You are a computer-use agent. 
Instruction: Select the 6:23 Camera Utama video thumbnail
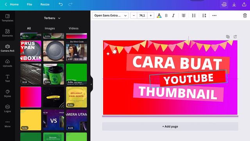77,120
